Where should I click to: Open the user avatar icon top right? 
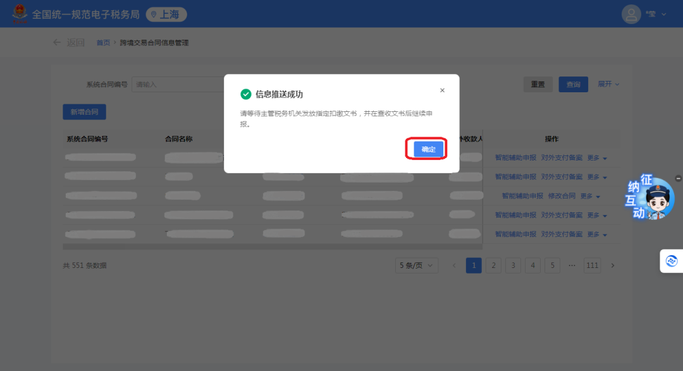(631, 13)
